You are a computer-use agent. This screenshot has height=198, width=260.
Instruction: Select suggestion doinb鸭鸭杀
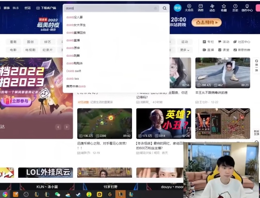tap(74, 63)
